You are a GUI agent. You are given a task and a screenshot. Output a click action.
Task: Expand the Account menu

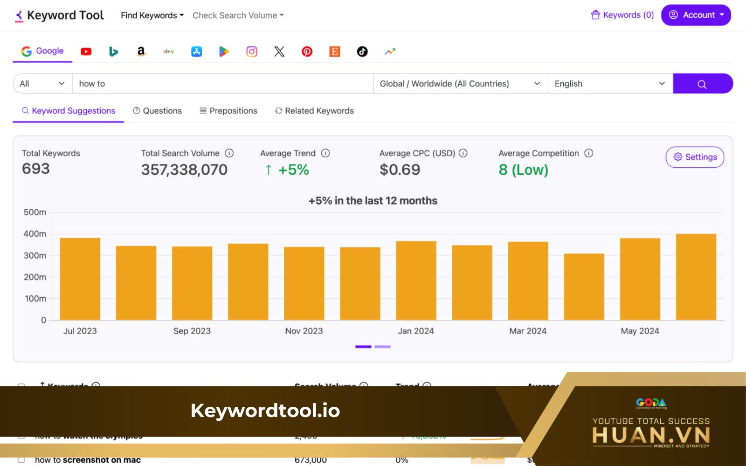coord(696,15)
